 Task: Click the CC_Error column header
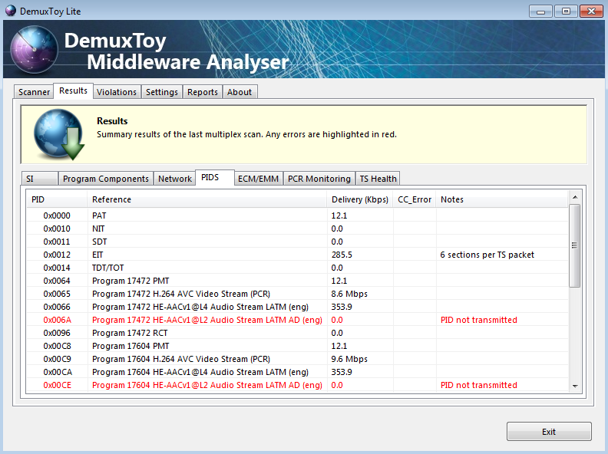click(x=415, y=199)
